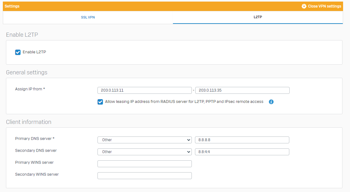Click the info icon beside RADIUS leasing option
The height and width of the screenshot is (192, 350).
pos(271,102)
